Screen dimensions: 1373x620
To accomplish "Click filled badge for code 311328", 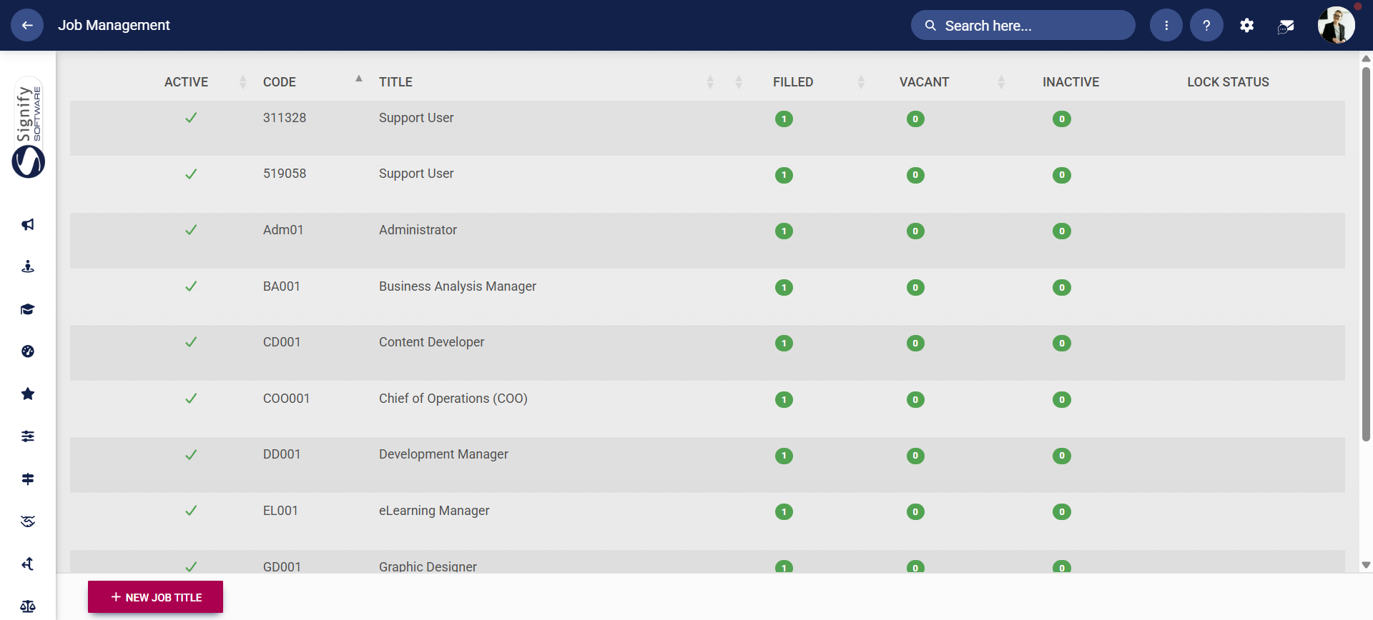I will click(x=784, y=119).
